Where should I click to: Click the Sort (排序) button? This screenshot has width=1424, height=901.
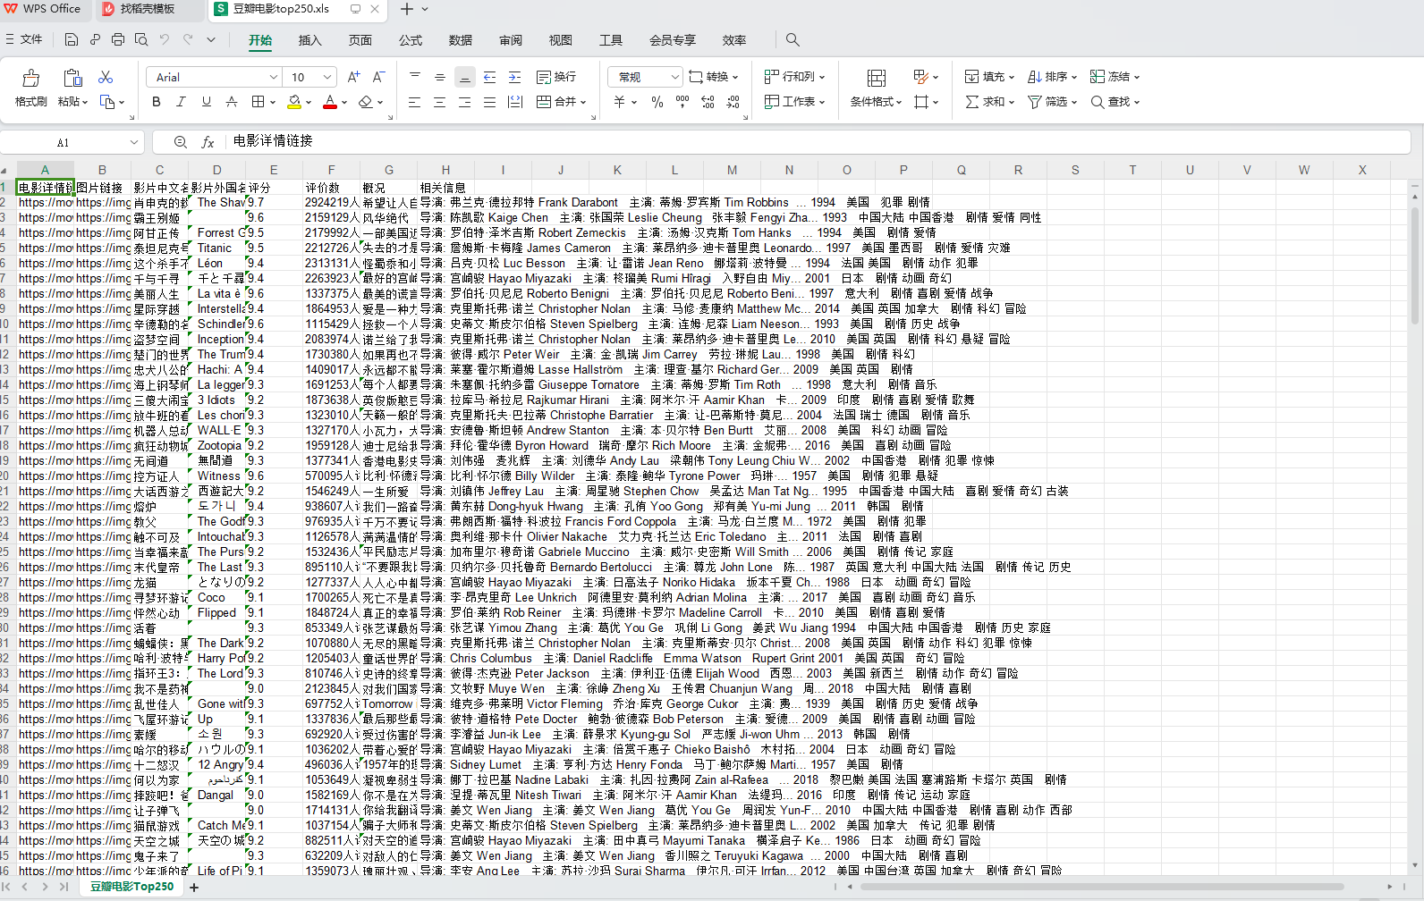coord(1052,77)
